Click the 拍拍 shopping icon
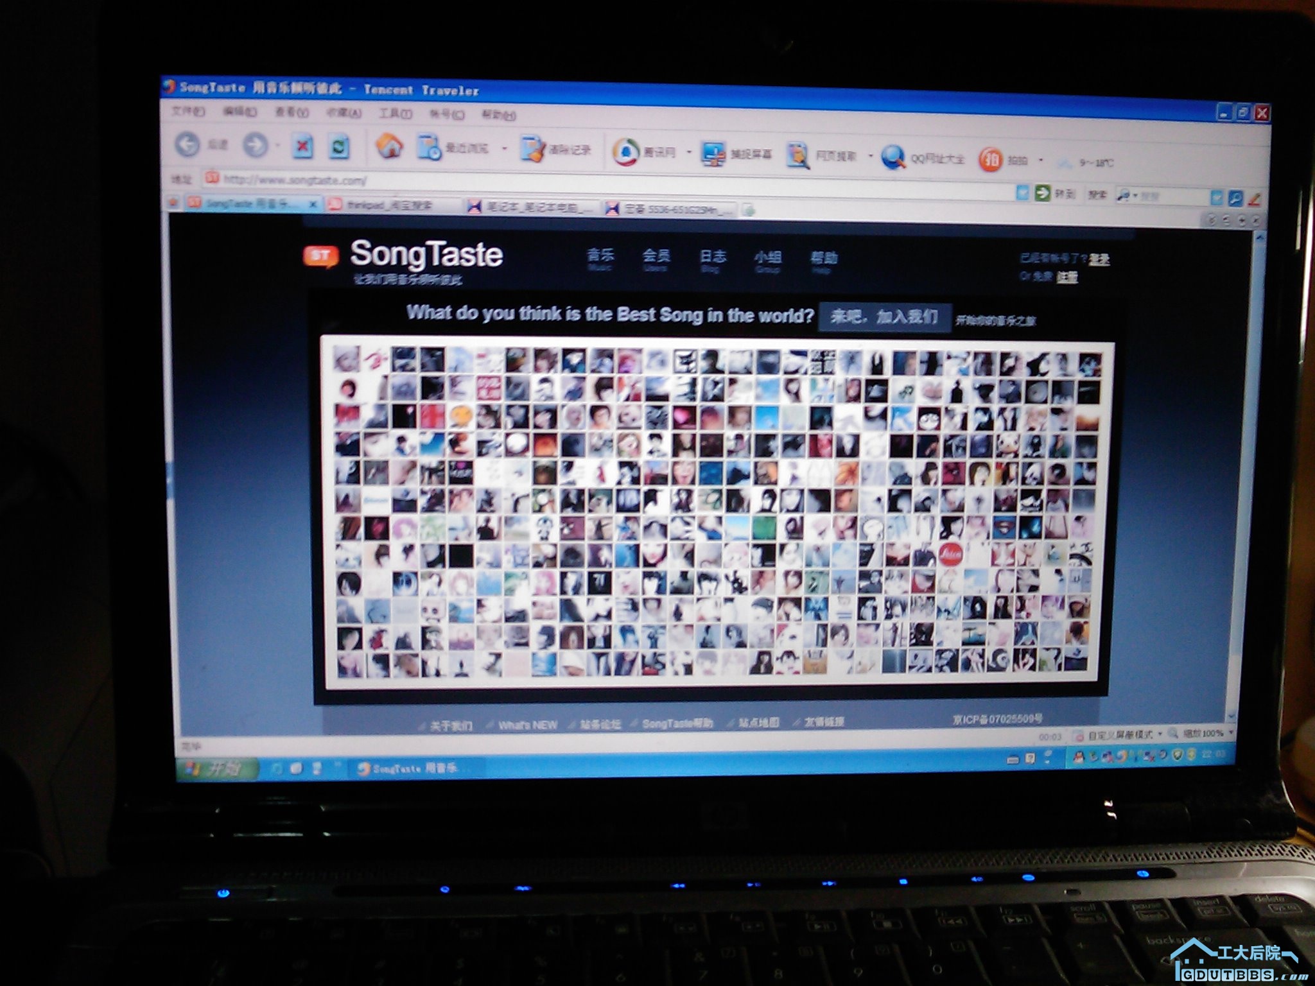 tap(991, 159)
